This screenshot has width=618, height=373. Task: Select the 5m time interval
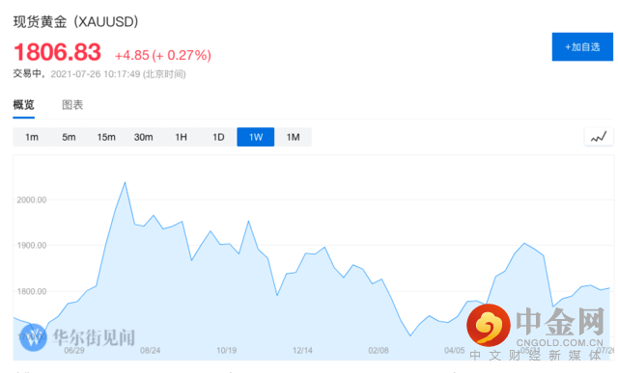[x=69, y=137]
